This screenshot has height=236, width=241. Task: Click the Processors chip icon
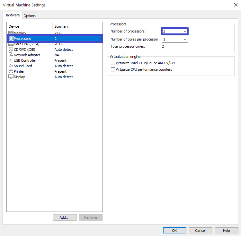11,39
